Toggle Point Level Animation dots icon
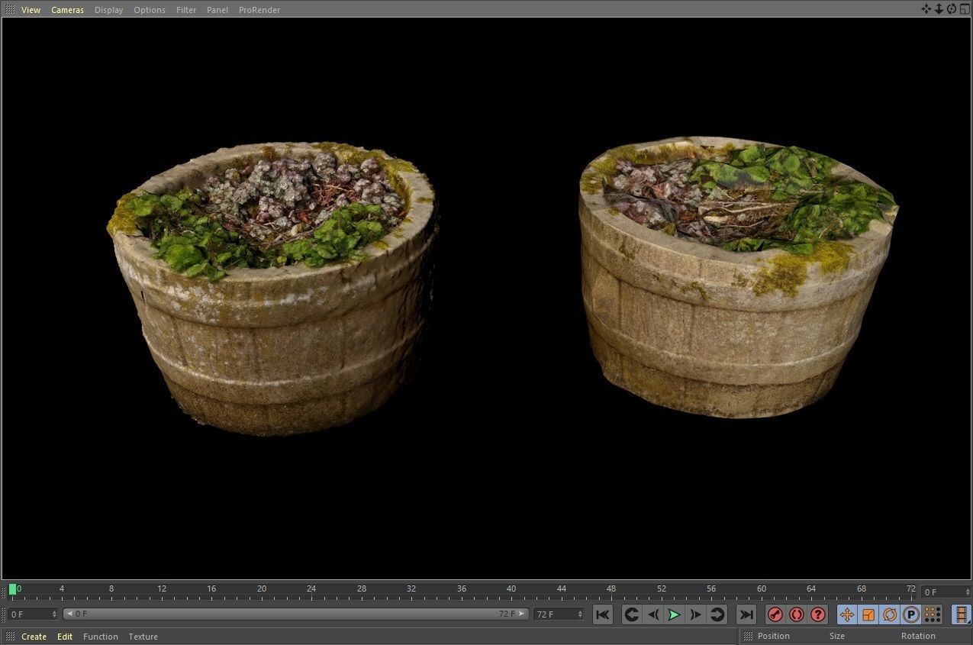Screen dimensions: 973x645 click(x=932, y=614)
